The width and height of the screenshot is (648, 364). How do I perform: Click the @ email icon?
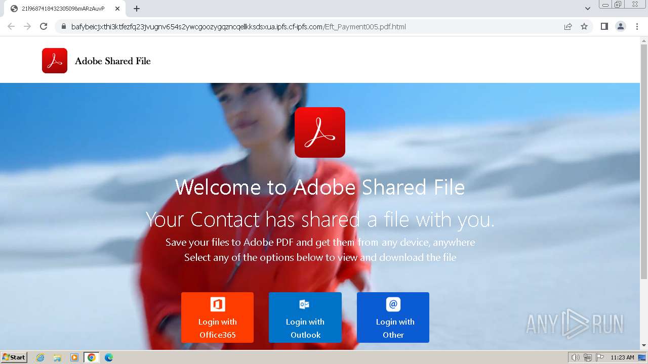click(x=393, y=304)
